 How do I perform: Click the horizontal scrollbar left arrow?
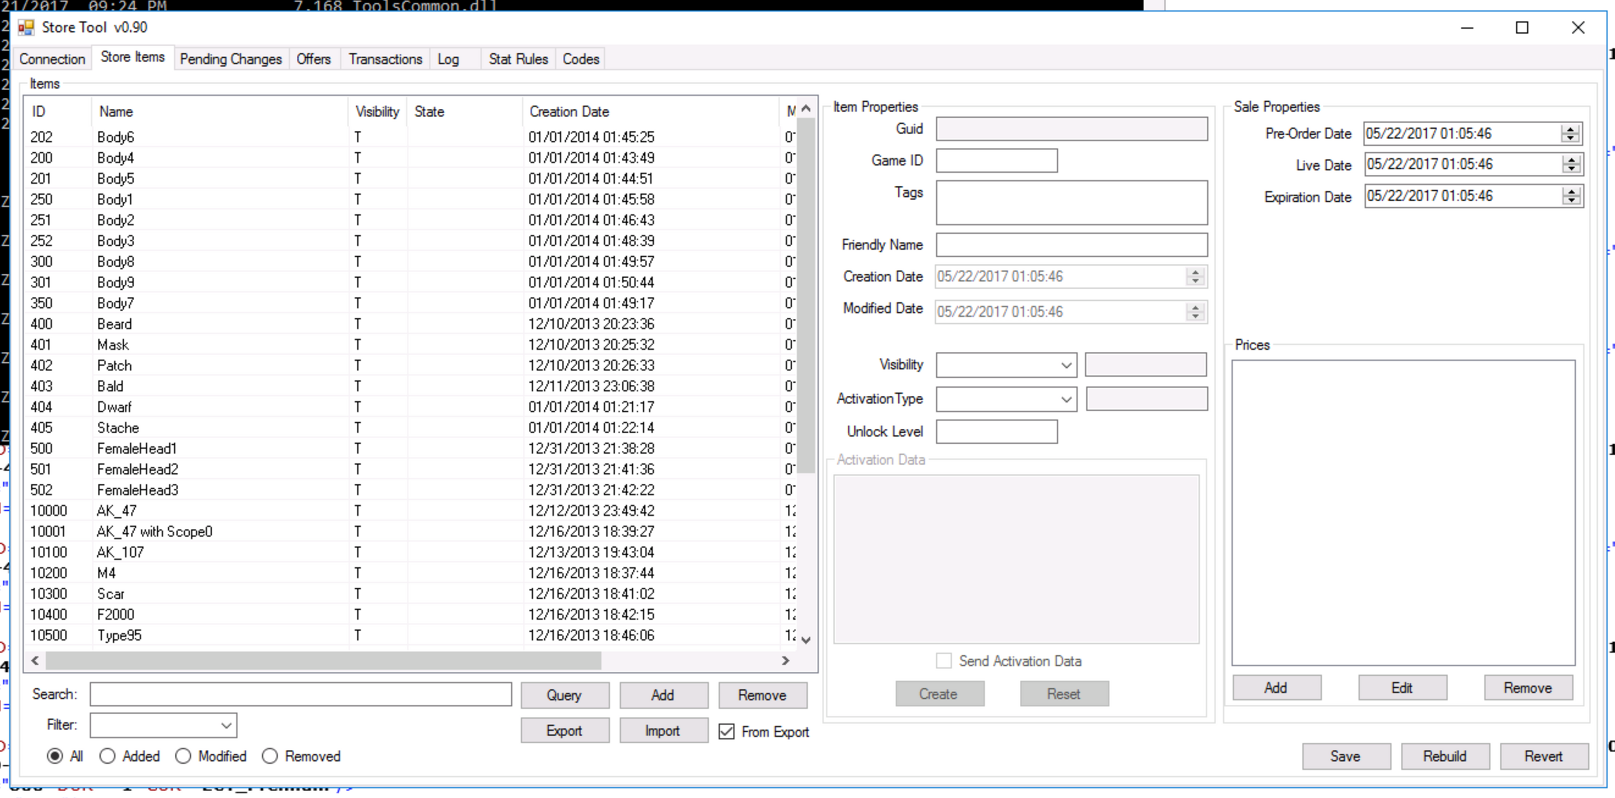35,661
